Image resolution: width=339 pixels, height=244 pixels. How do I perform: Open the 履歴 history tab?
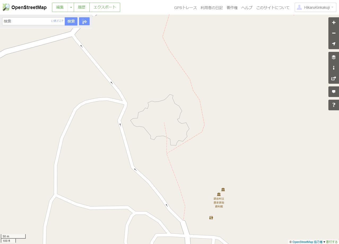pos(82,7)
